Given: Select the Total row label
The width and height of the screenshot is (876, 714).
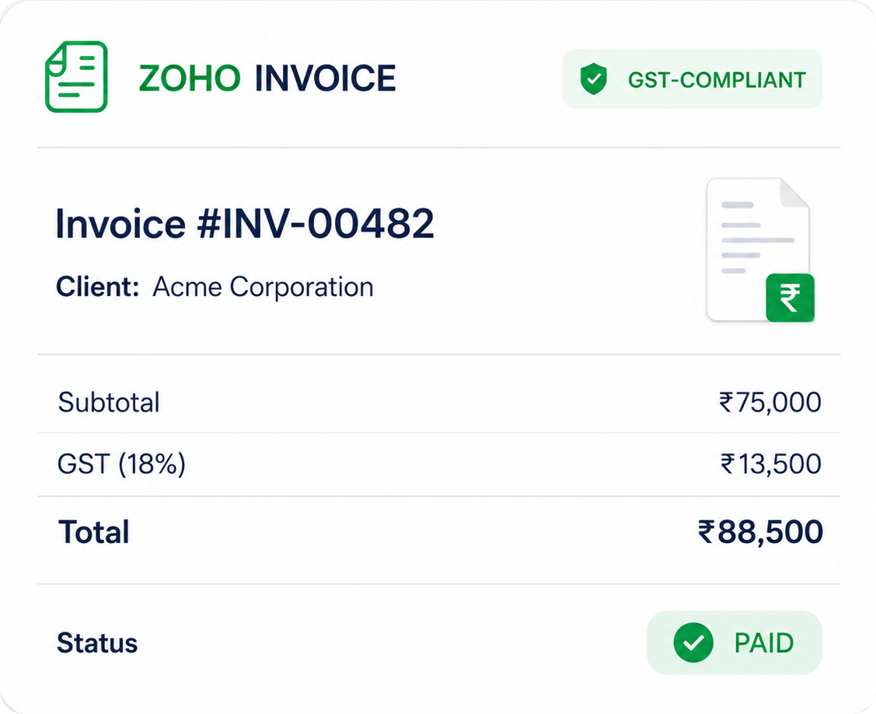Looking at the screenshot, I should click(x=94, y=532).
